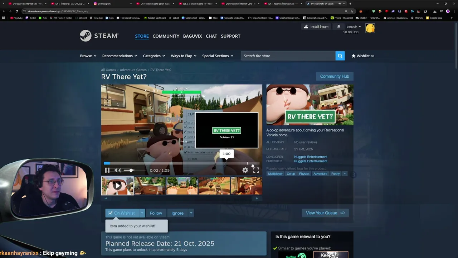Open the wishlist options dropdown arrow

[x=142, y=213]
